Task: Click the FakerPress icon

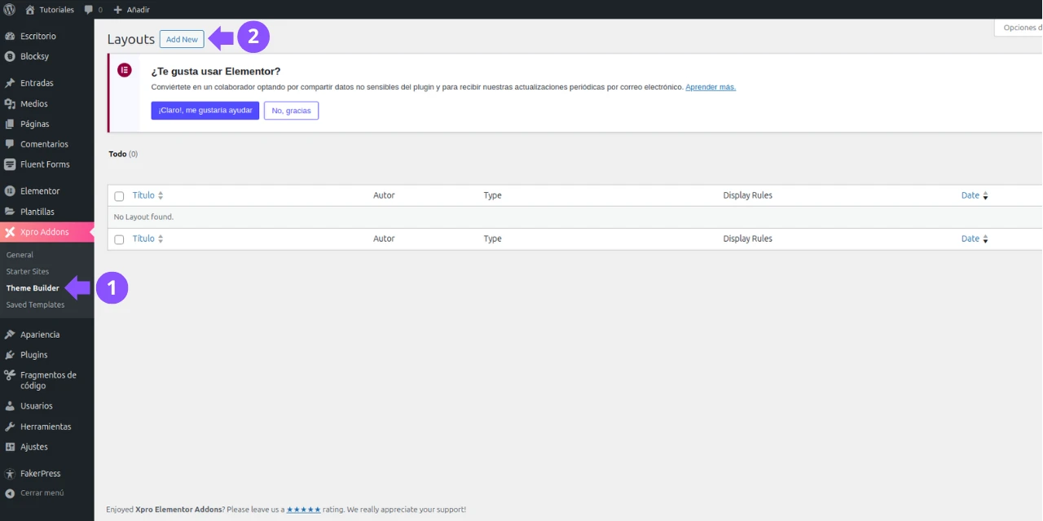Action: click(x=10, y=474)
